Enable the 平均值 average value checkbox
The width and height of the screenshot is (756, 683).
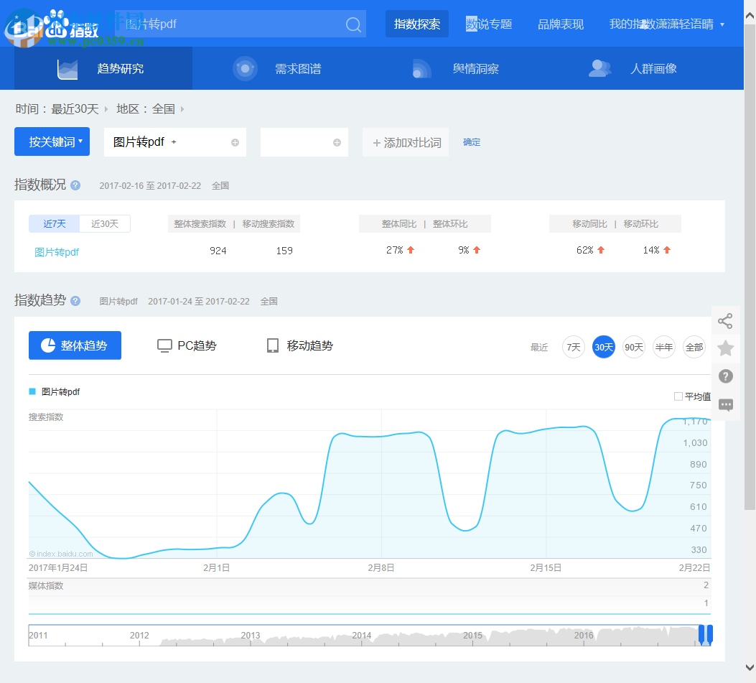[x=678, y=396]
